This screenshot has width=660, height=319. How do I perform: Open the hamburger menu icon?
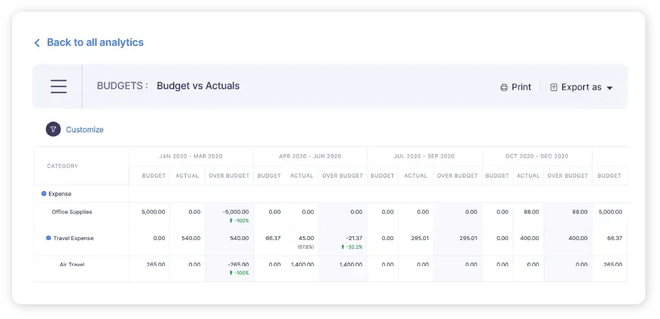point(59,86)
